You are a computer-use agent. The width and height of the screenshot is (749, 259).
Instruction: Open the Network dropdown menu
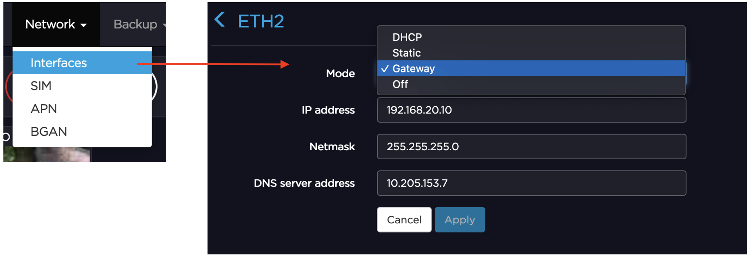click(56, 24)
